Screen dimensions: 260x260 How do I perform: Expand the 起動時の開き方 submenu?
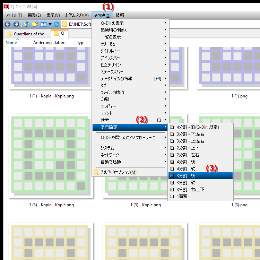pos(130,30)
